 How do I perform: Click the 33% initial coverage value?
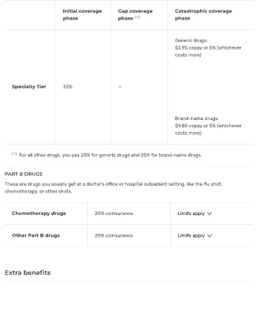68,87
